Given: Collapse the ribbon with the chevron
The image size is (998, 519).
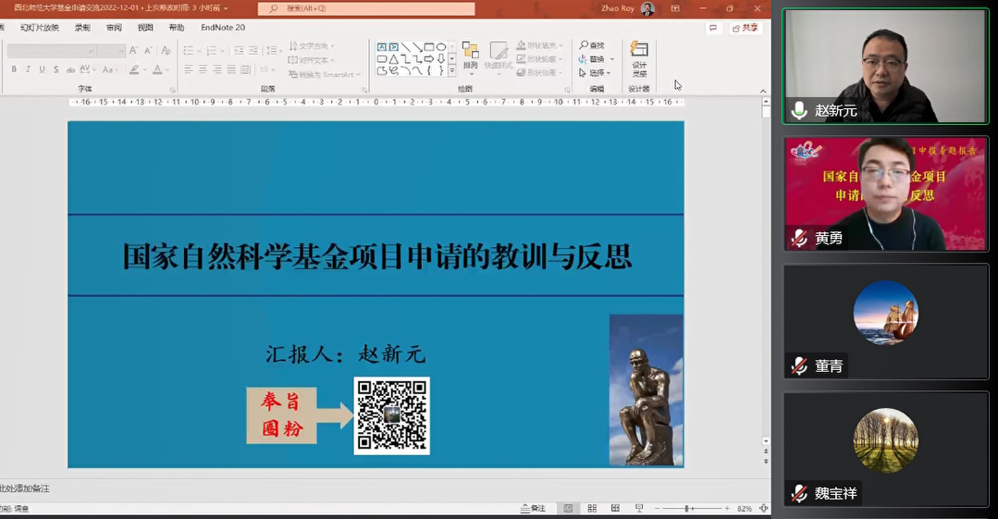Looking at the screenshot, I should [763, 91].
